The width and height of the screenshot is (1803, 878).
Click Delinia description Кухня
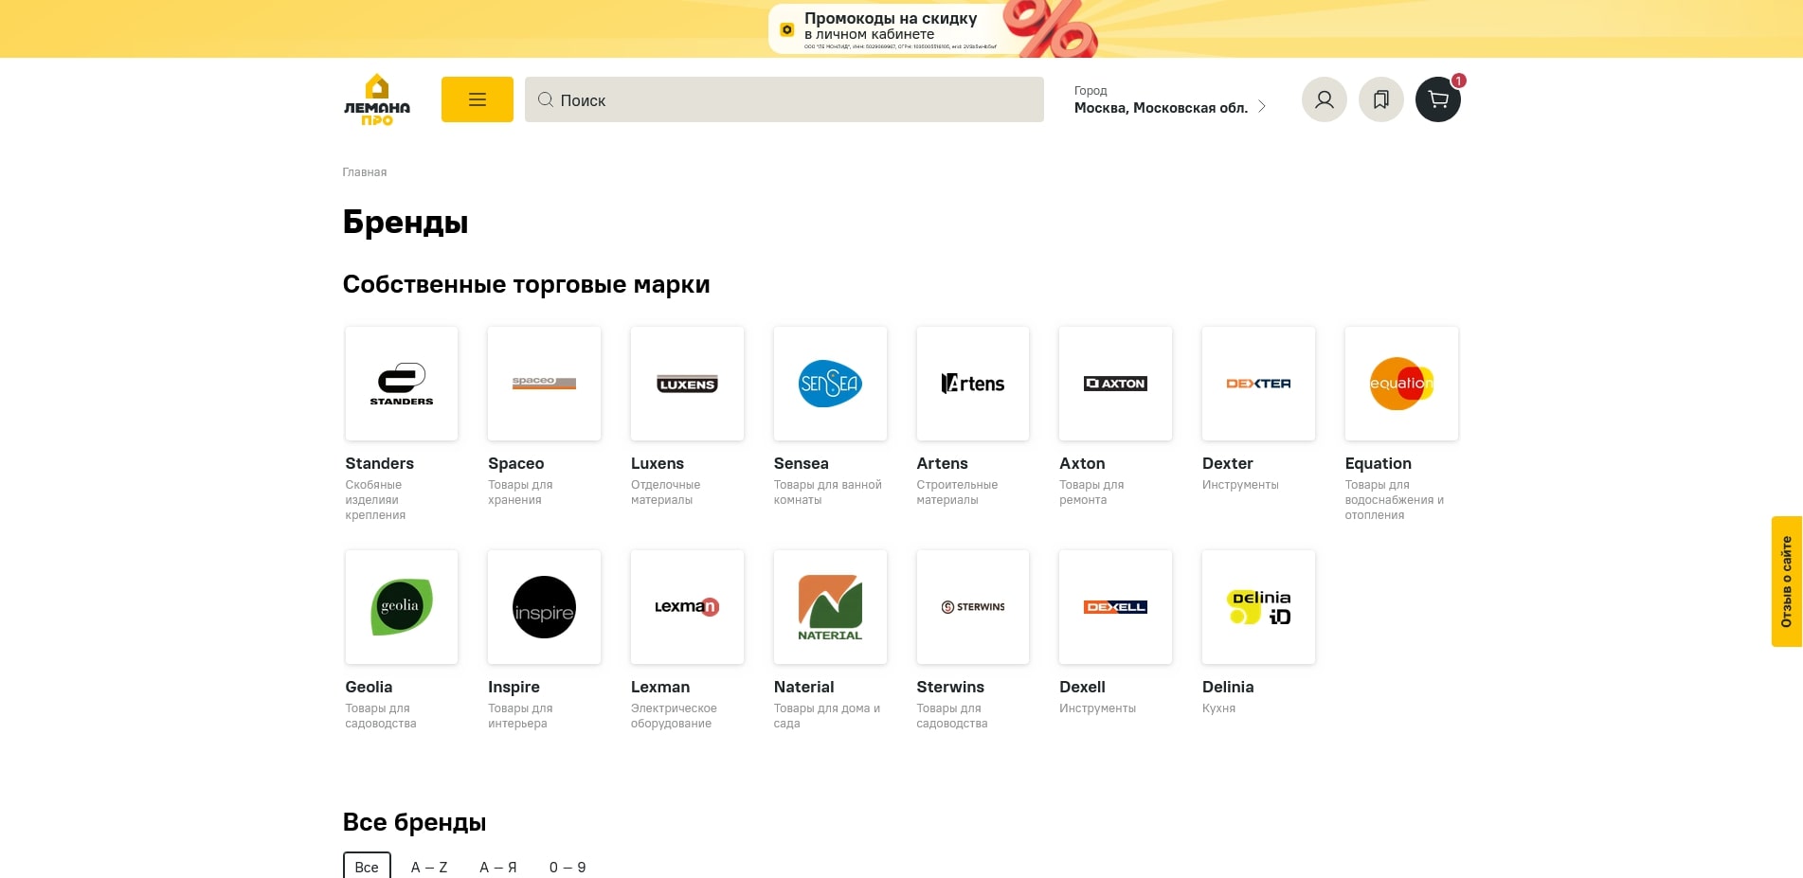click(1218, 708)
